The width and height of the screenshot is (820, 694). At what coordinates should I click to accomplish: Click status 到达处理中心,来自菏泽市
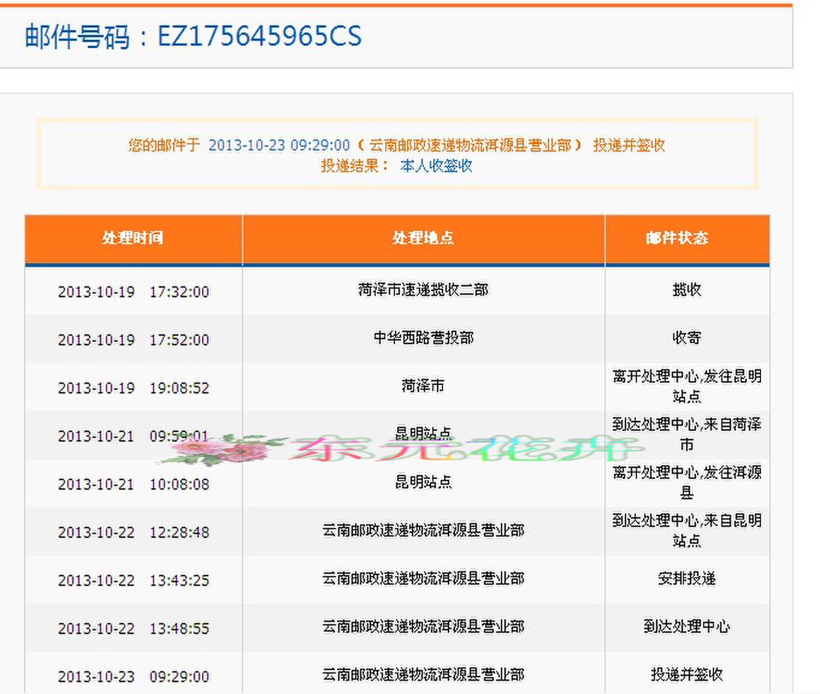(x=687, y=434)
